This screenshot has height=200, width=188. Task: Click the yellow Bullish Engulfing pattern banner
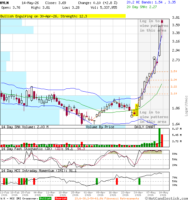63,16
